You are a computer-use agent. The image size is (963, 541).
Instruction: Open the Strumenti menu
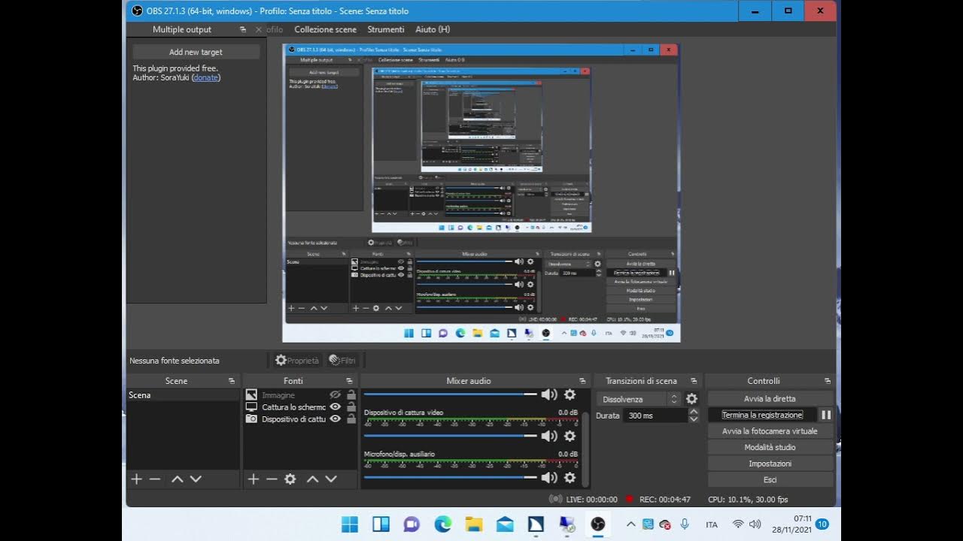tap(386, 29)
